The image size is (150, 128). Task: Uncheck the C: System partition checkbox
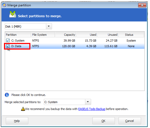(8, 41)
